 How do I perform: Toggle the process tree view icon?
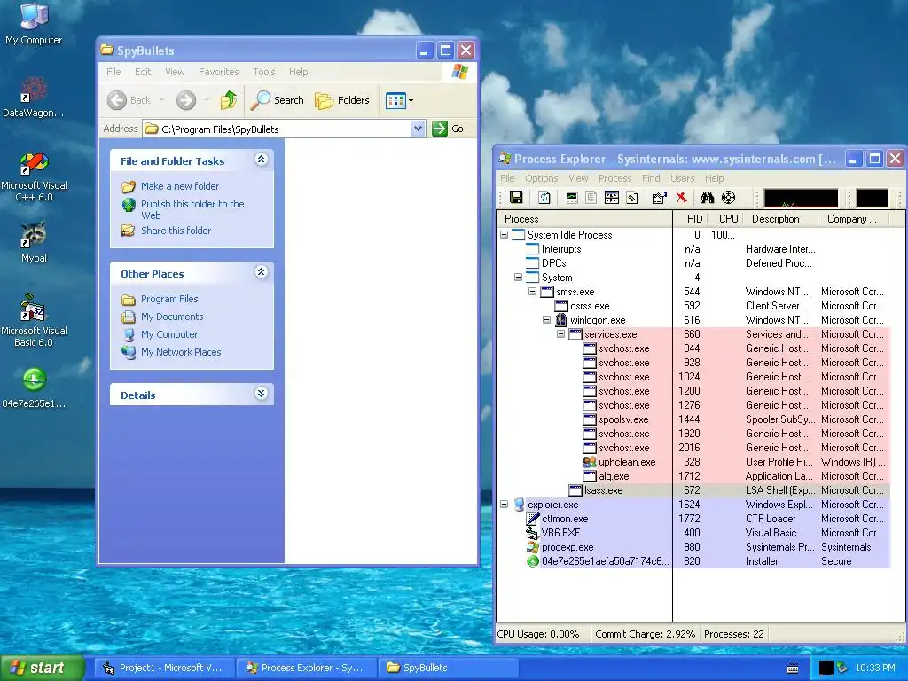[591, 198]
